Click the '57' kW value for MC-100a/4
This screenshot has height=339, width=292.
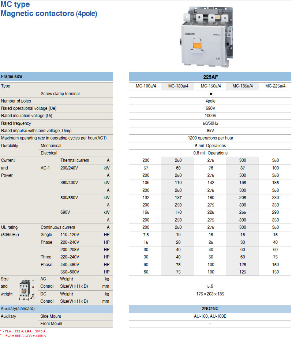click(146, 168)
